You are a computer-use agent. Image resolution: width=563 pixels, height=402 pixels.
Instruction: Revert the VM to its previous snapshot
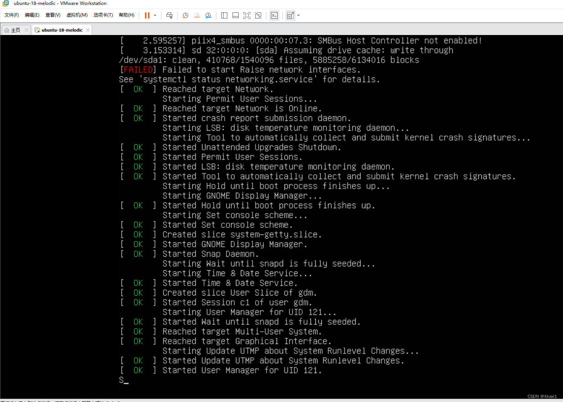click(197, 15)
